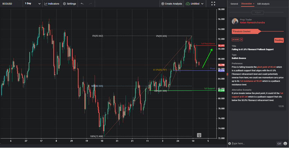Switch to the Edit Analysis tab
The height and width of the screenshot is (148, 289).
[x=263, y=4]
